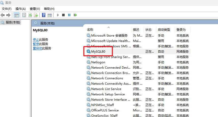
Task: Click the 重启动 service link
Action: [x=37, y=48]
